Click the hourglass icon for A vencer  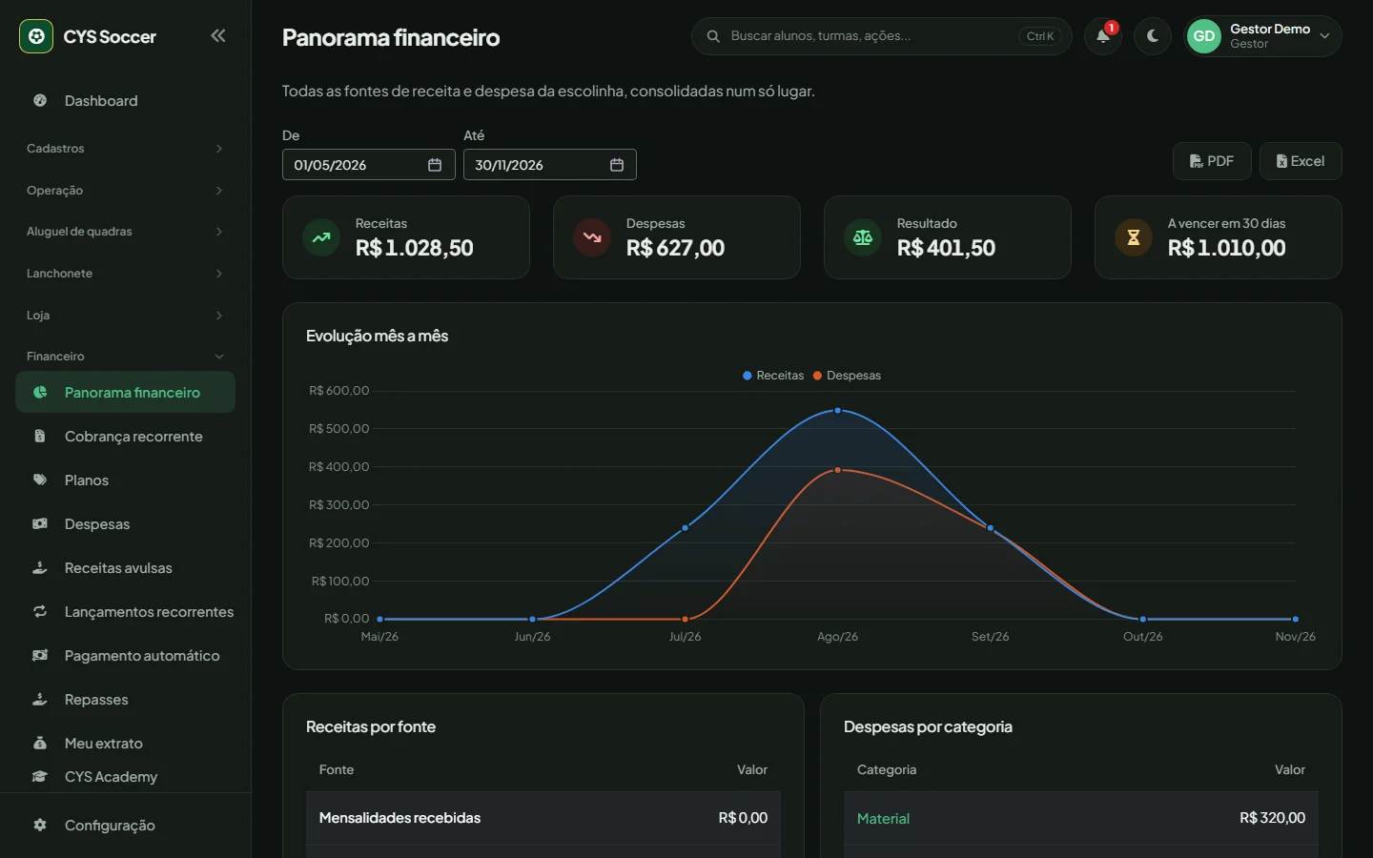point(1134,237)
